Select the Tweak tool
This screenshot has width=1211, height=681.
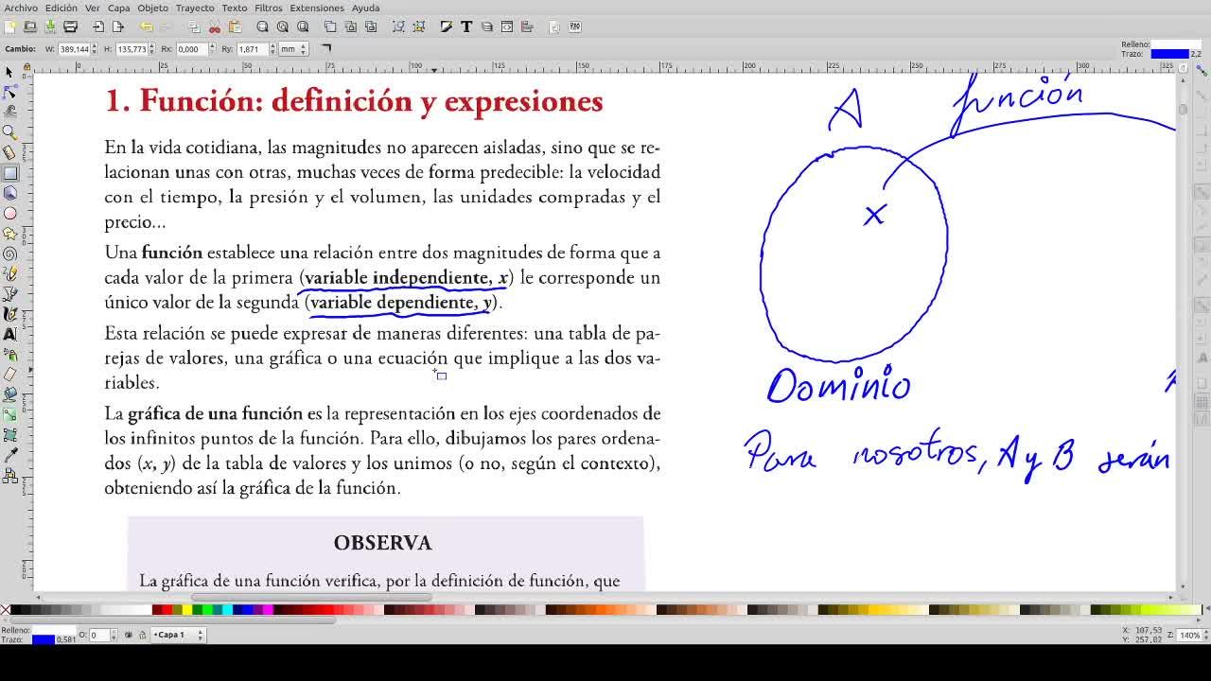pos(9,112)
